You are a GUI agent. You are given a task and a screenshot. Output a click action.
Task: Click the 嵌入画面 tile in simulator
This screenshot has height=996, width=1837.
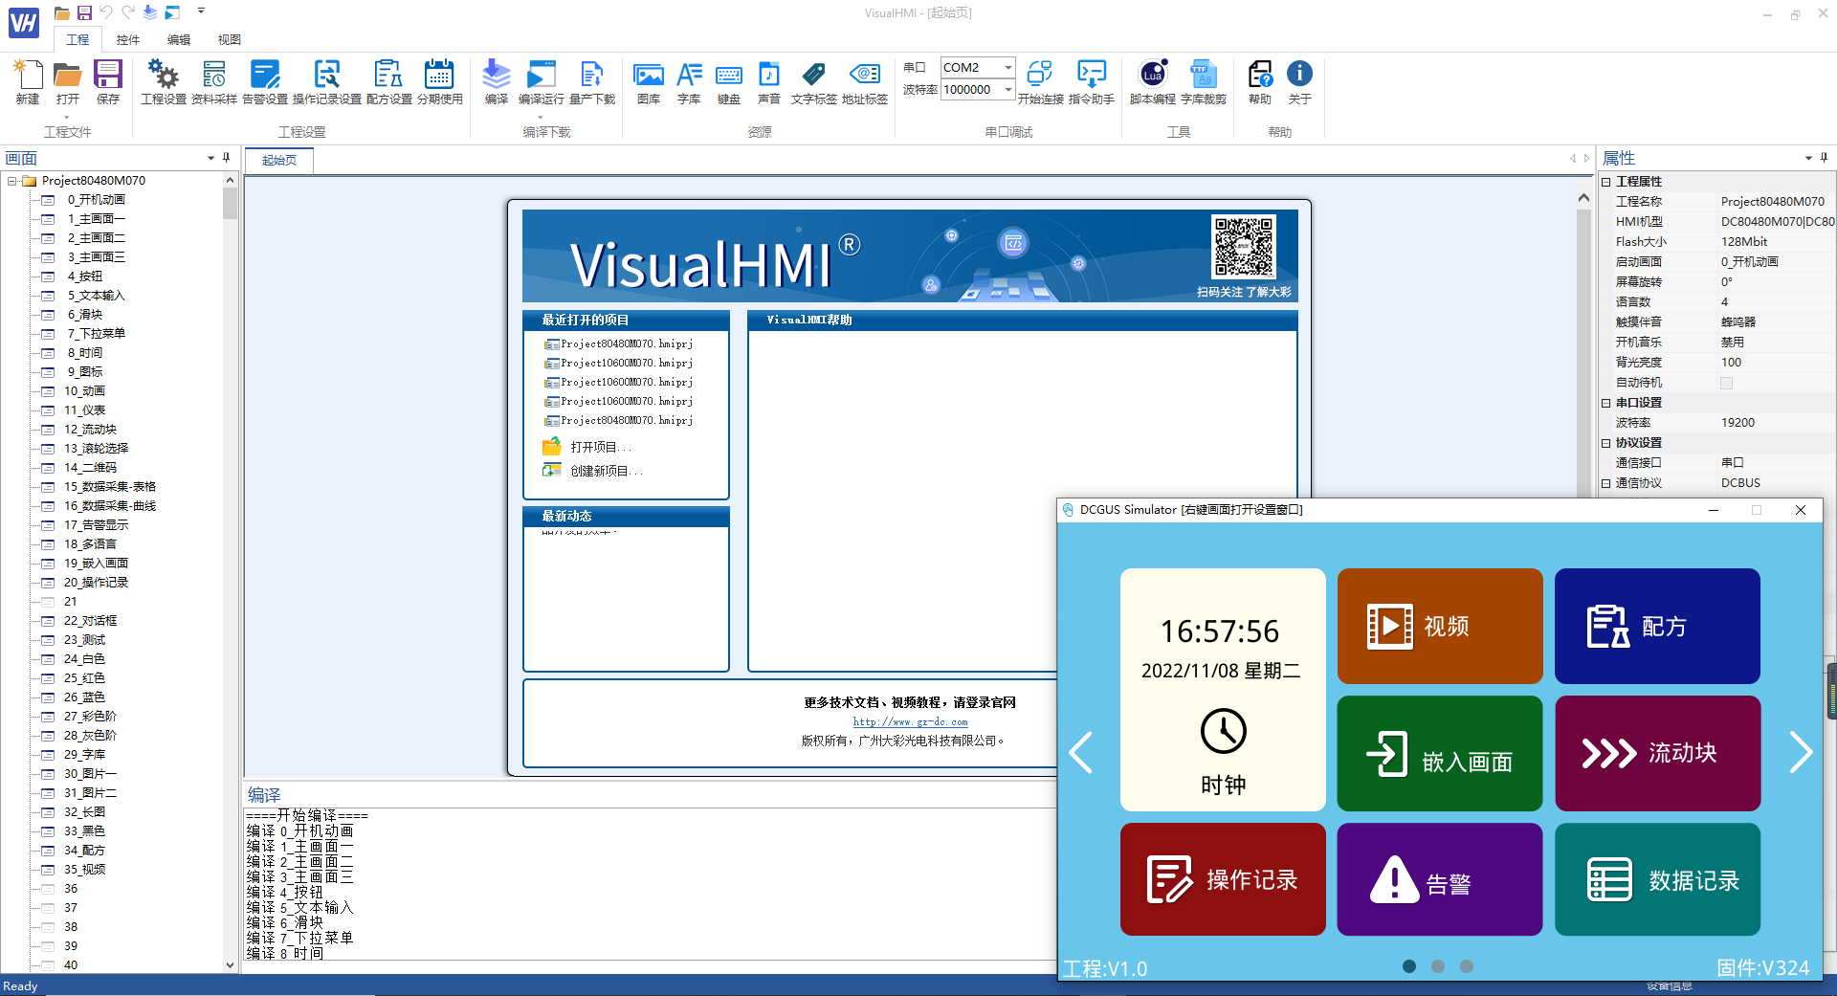[1440, 753]
